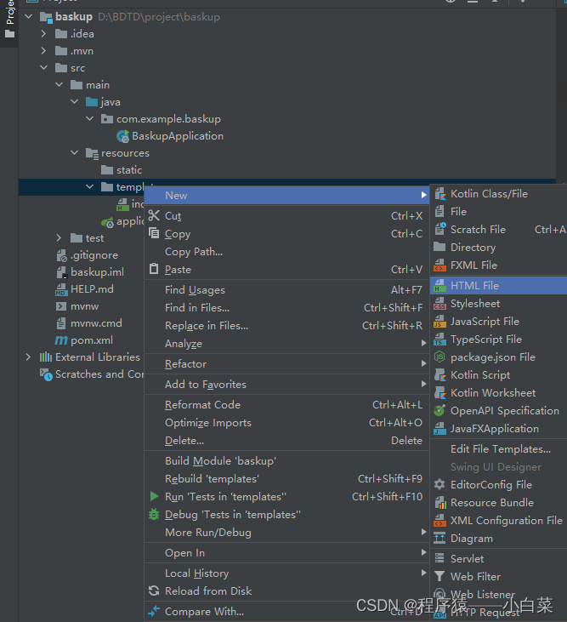Choose Find Usages from context menu
567x622 pixels.
point(286,290)
